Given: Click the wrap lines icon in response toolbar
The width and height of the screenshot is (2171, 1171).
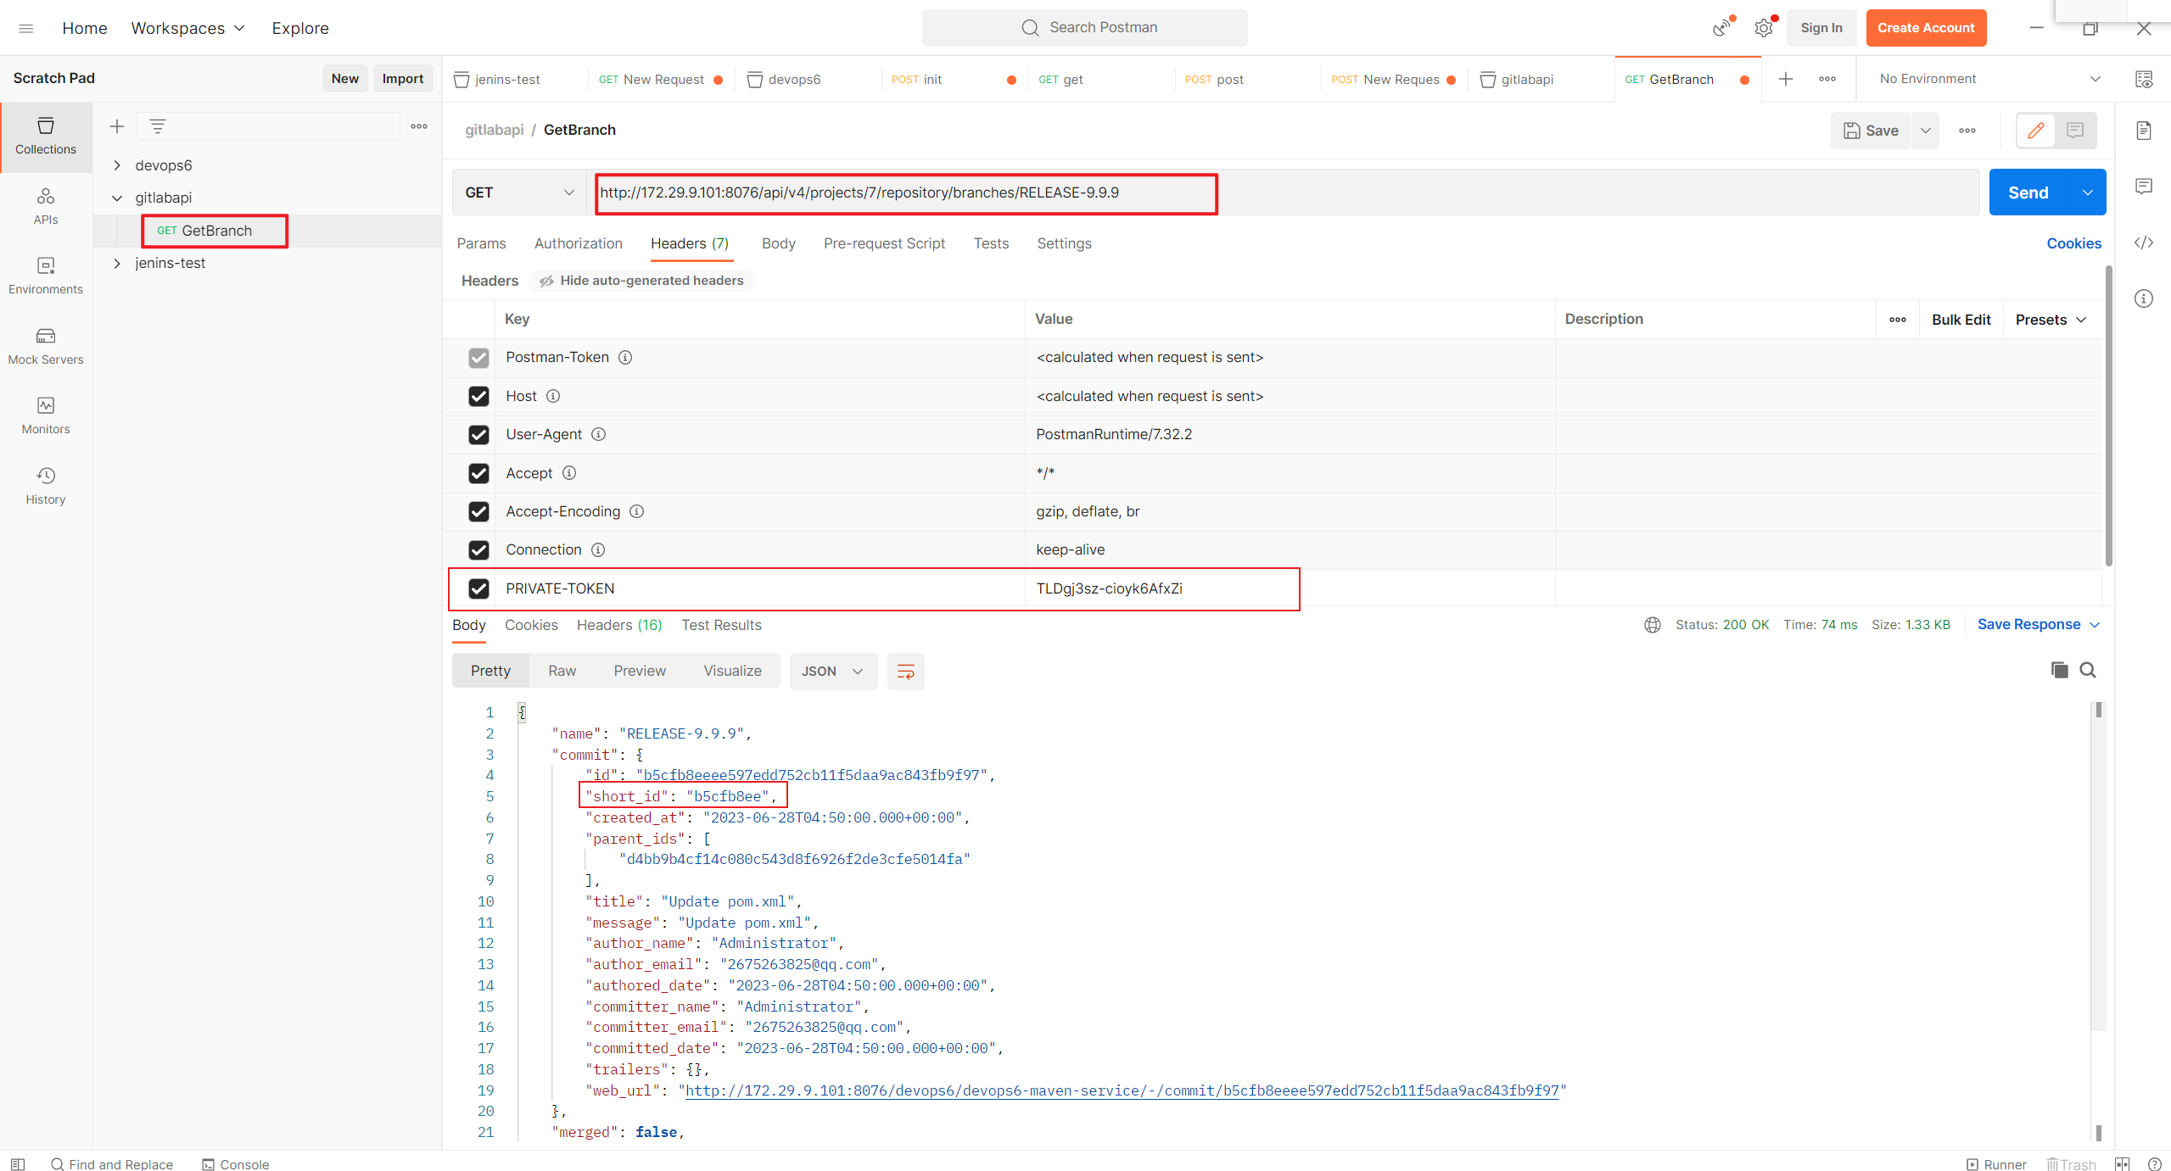Looking at the screenshot, I should coord(905,672).
